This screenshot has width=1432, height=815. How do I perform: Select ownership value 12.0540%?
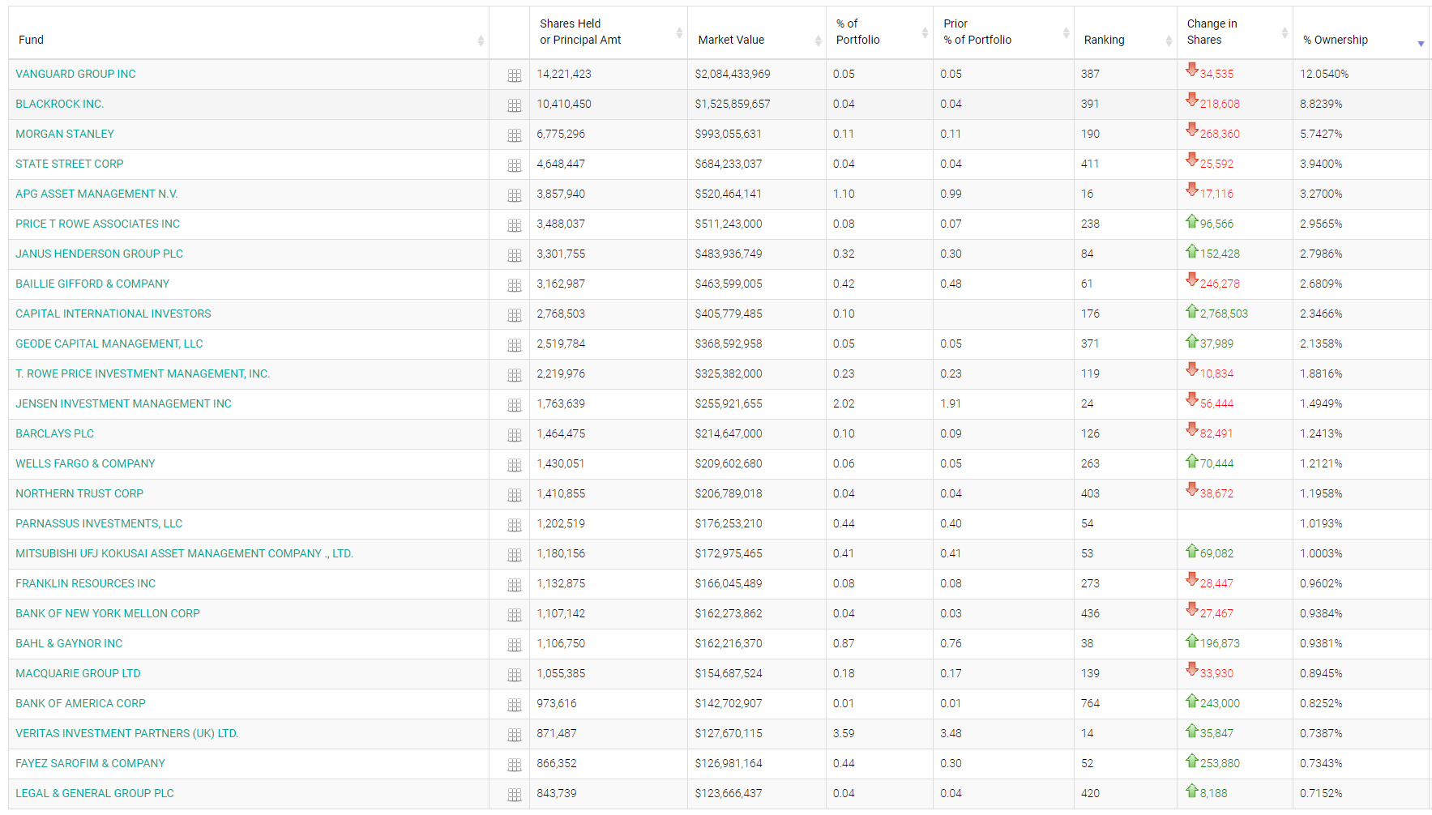tap(1324, 74)
